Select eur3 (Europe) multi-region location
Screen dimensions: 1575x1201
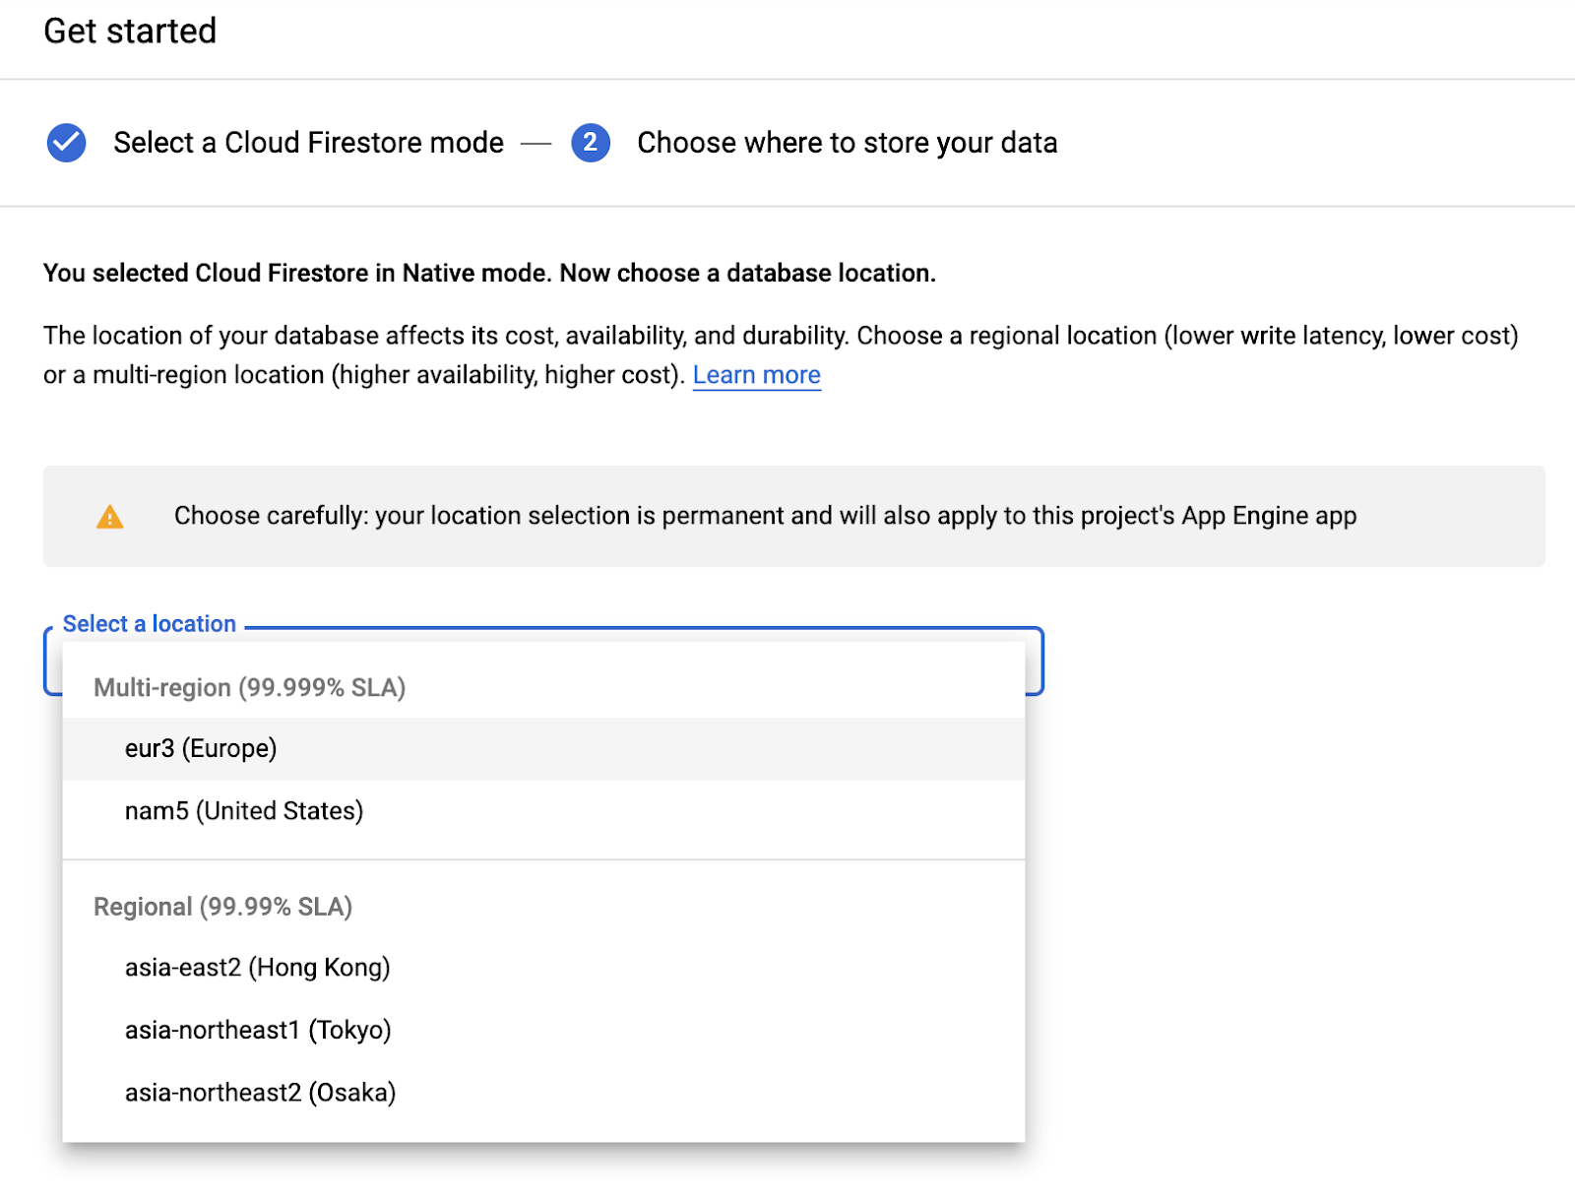click(x=201, y=749)
